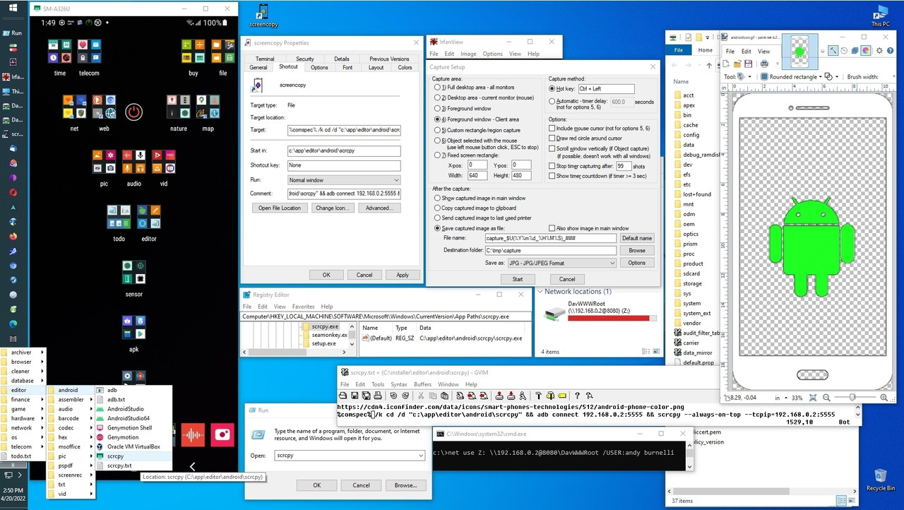904x510 pixels.
Task: Select the scrcpy.exe registry key
Action: pos(325,327)
